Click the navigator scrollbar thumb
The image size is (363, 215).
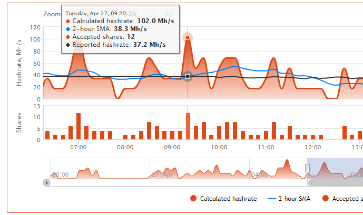pos(335,182)
